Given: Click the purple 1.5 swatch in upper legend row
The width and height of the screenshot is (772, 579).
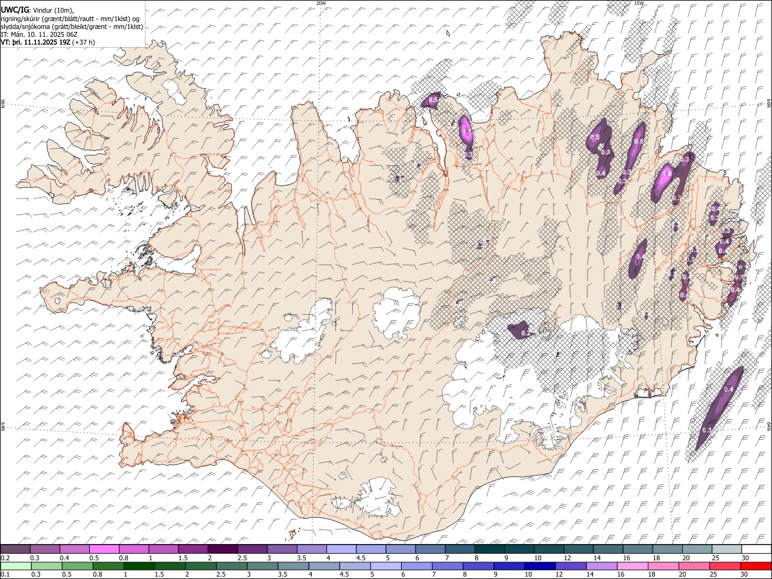Looking at the screenshot, I should [x=193, y=549].
